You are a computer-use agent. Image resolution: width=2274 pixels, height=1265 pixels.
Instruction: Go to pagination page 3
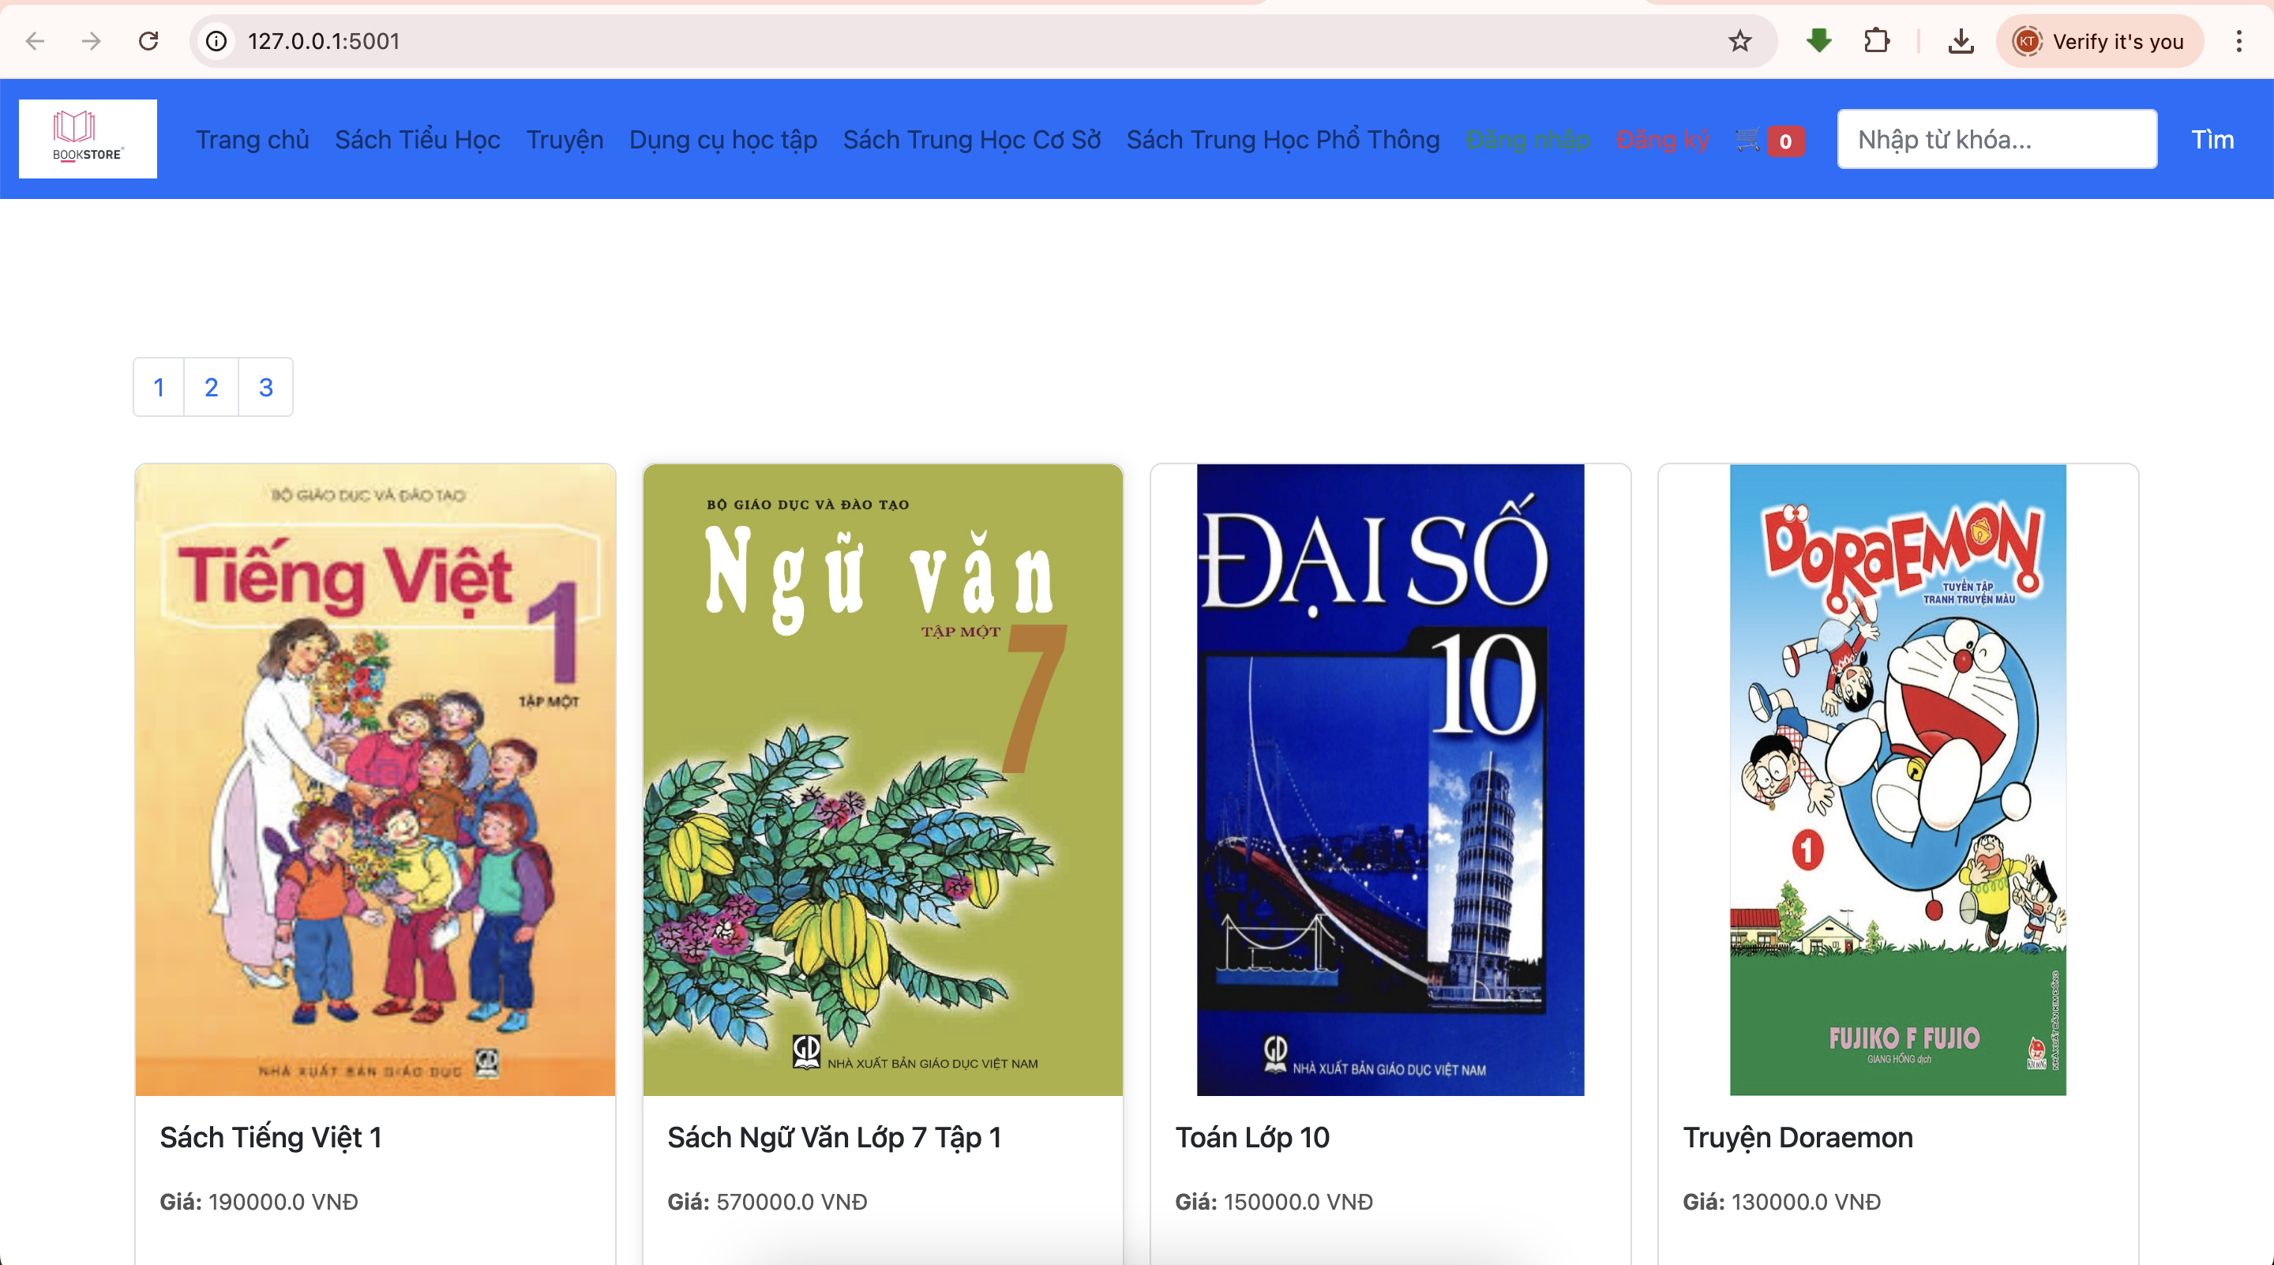(x=266, y=387)
